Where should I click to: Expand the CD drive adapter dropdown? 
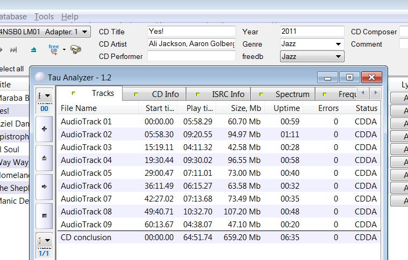pos(44,32)
